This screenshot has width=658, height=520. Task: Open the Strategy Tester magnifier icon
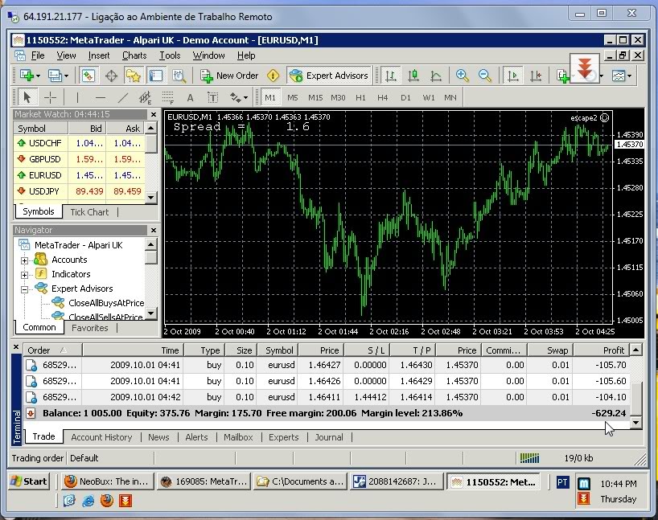(x=179, y=76)
